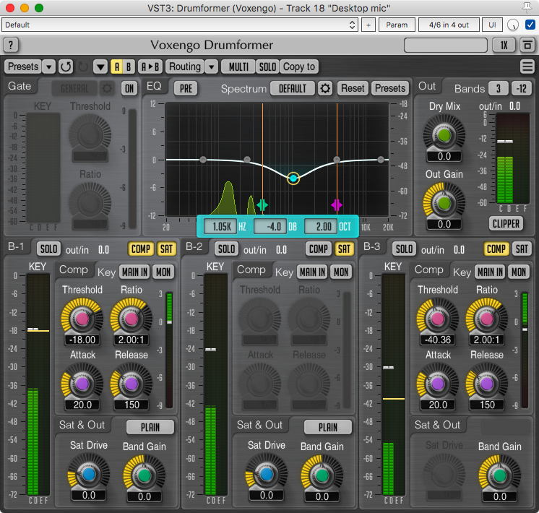Screen dimensions: 539x513
Task: Toggle the top toolbar SOLO button
Action: (x=267, y=66)
